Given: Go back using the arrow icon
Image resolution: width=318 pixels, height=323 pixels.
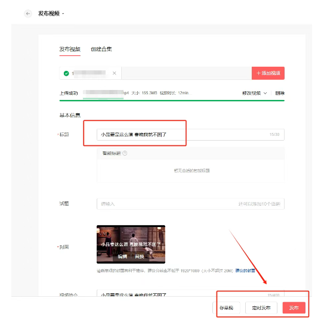Looking at the screenshot, I should (x=28, y=14).
